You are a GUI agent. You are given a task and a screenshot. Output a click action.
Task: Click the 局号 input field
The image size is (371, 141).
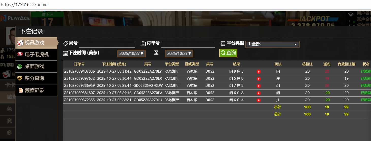tap(107, 44)
